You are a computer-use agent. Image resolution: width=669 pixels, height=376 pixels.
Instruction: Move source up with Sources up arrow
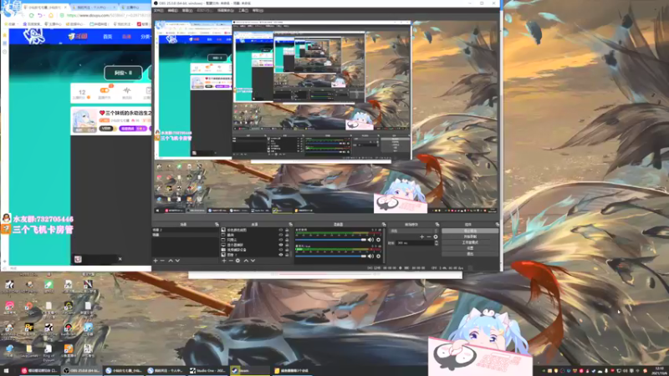pos(246,261)
